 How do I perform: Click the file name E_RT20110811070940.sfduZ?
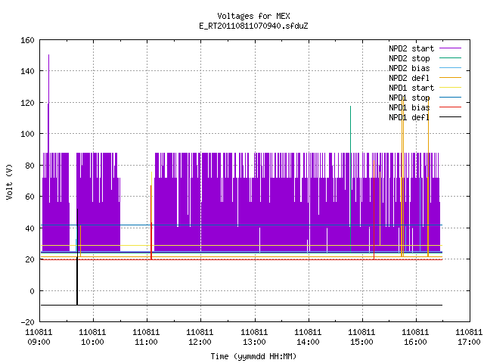pyautogui.click(x=253, y=26)
